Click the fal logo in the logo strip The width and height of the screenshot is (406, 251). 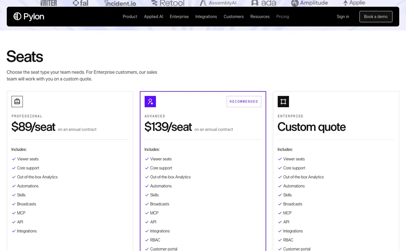pos(80,3)
